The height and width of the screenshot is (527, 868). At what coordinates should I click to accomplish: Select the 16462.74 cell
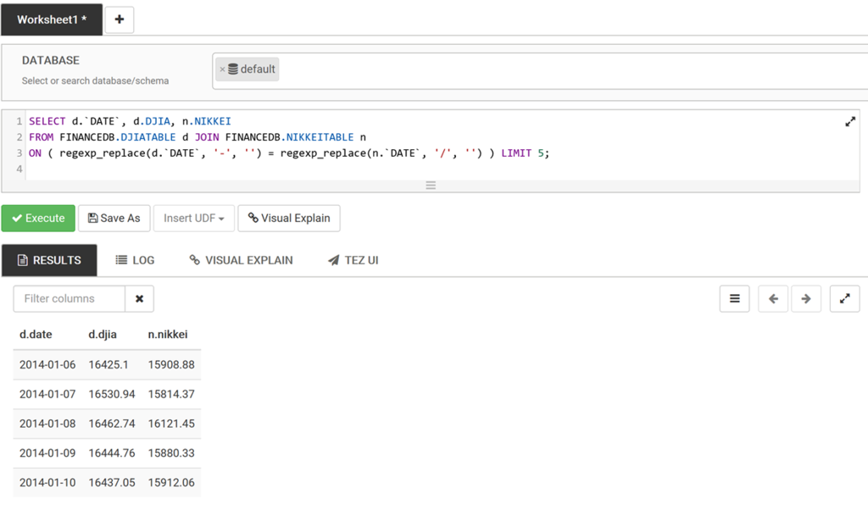[112, 424]
